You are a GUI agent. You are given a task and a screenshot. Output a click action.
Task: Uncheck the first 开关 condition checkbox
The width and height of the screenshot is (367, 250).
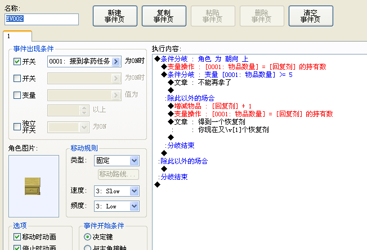[17, 61]
